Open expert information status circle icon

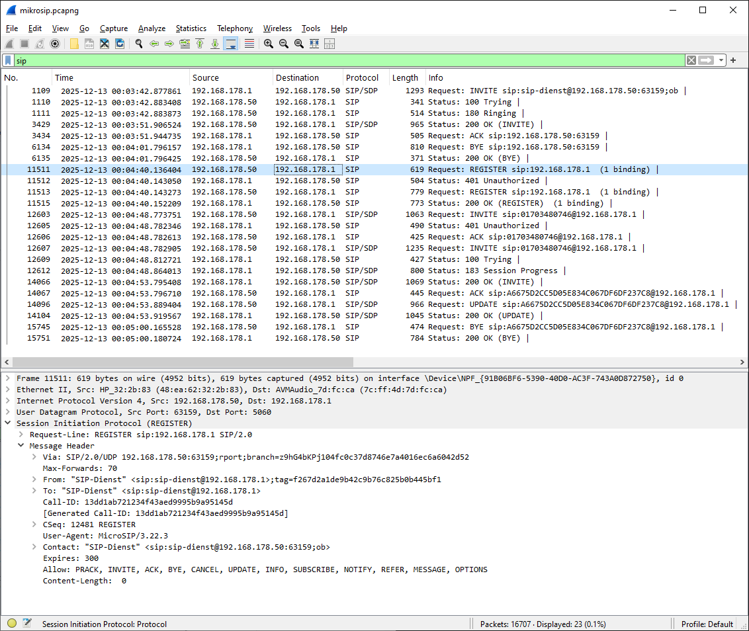(x=12, y=623)
